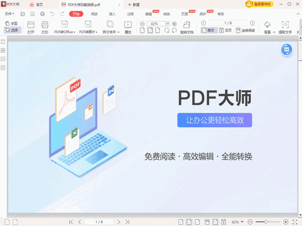Click the 打开 open file icon
The width and height of the screenshot is (302, 226).
tap(31, 27)
